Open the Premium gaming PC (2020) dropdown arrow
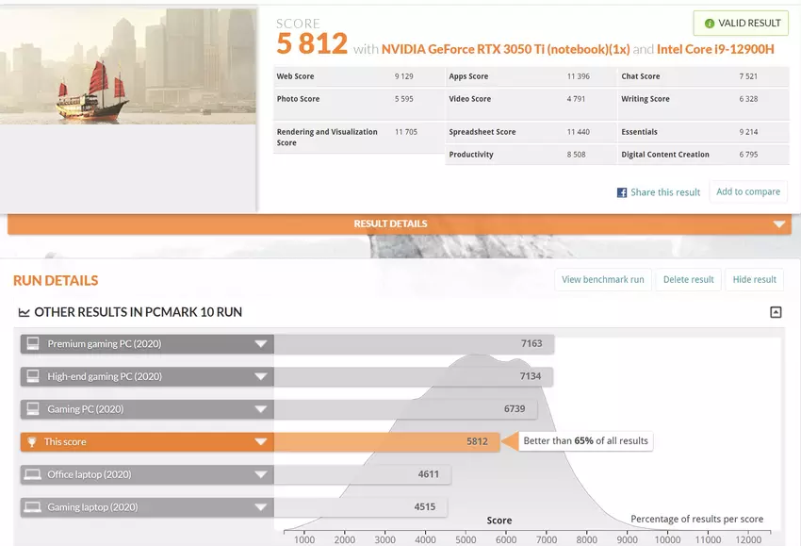801x546 pixels. click(x=260, y=344)
